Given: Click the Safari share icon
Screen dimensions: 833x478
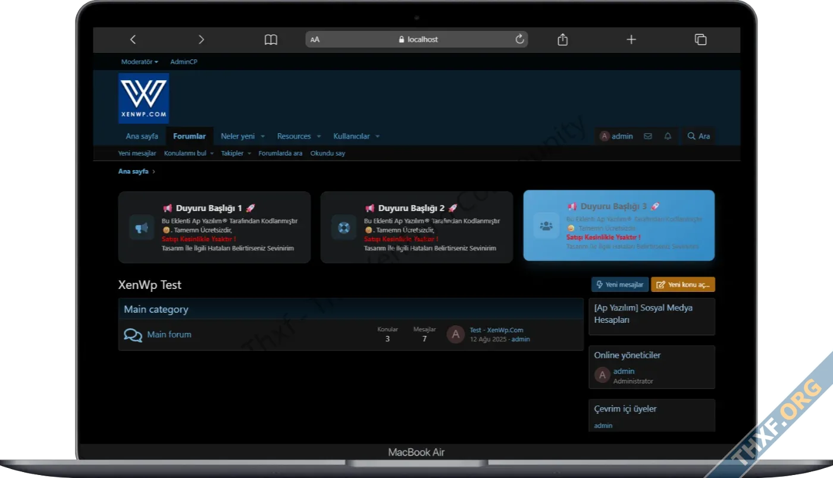Looking at the screenshot, I should [x=562, y=39].
